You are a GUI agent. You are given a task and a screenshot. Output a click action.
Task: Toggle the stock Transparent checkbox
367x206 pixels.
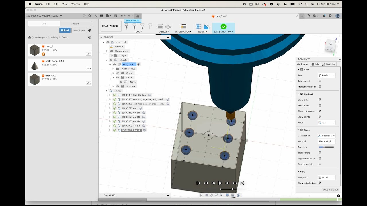320,153
